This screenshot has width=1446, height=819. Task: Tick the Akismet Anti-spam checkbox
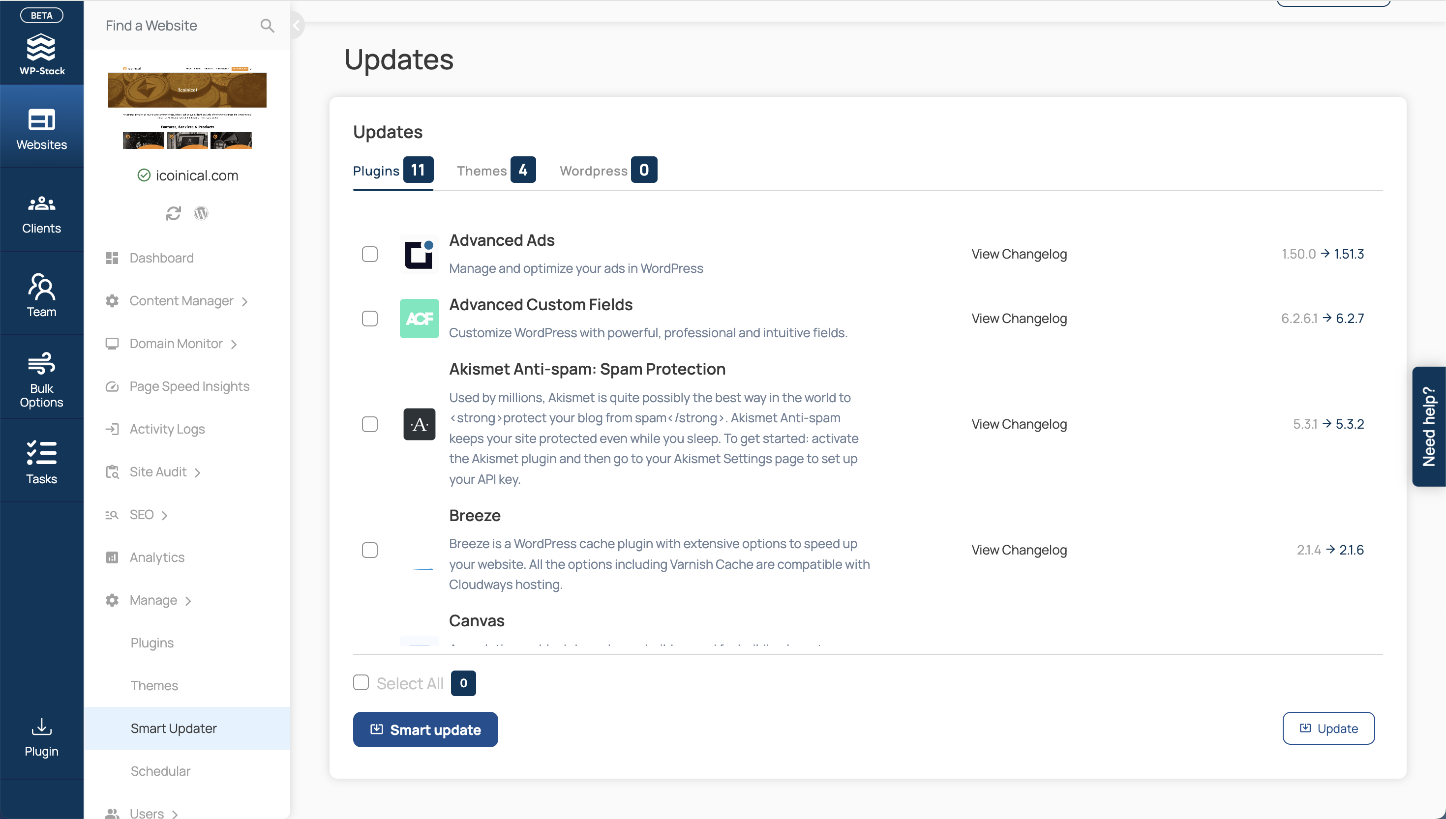tap(370, 424)
